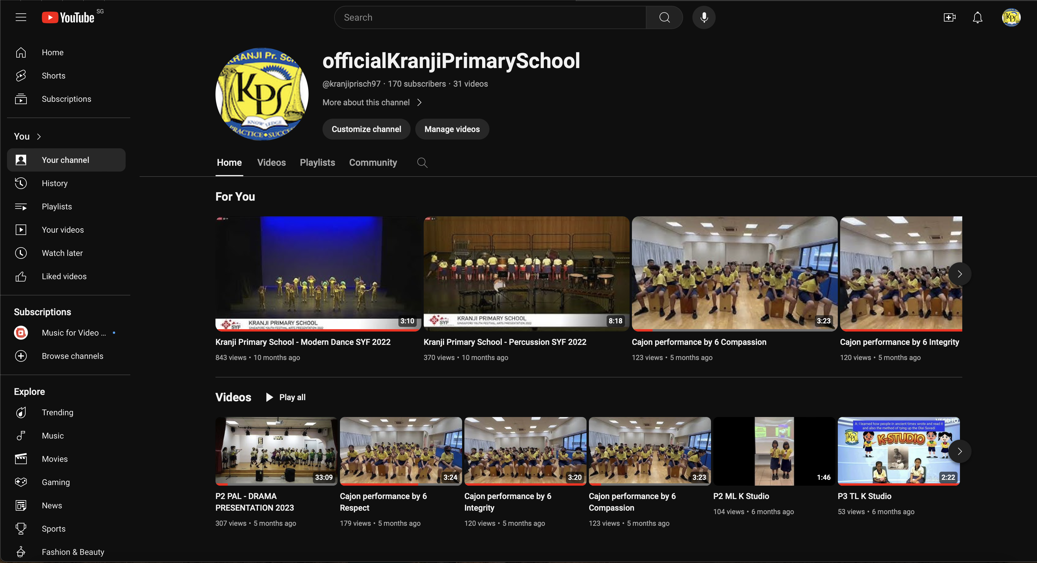Click the @kranjiprisch97 handle text
Screen dimensions: 1037x563
[352, 84]
